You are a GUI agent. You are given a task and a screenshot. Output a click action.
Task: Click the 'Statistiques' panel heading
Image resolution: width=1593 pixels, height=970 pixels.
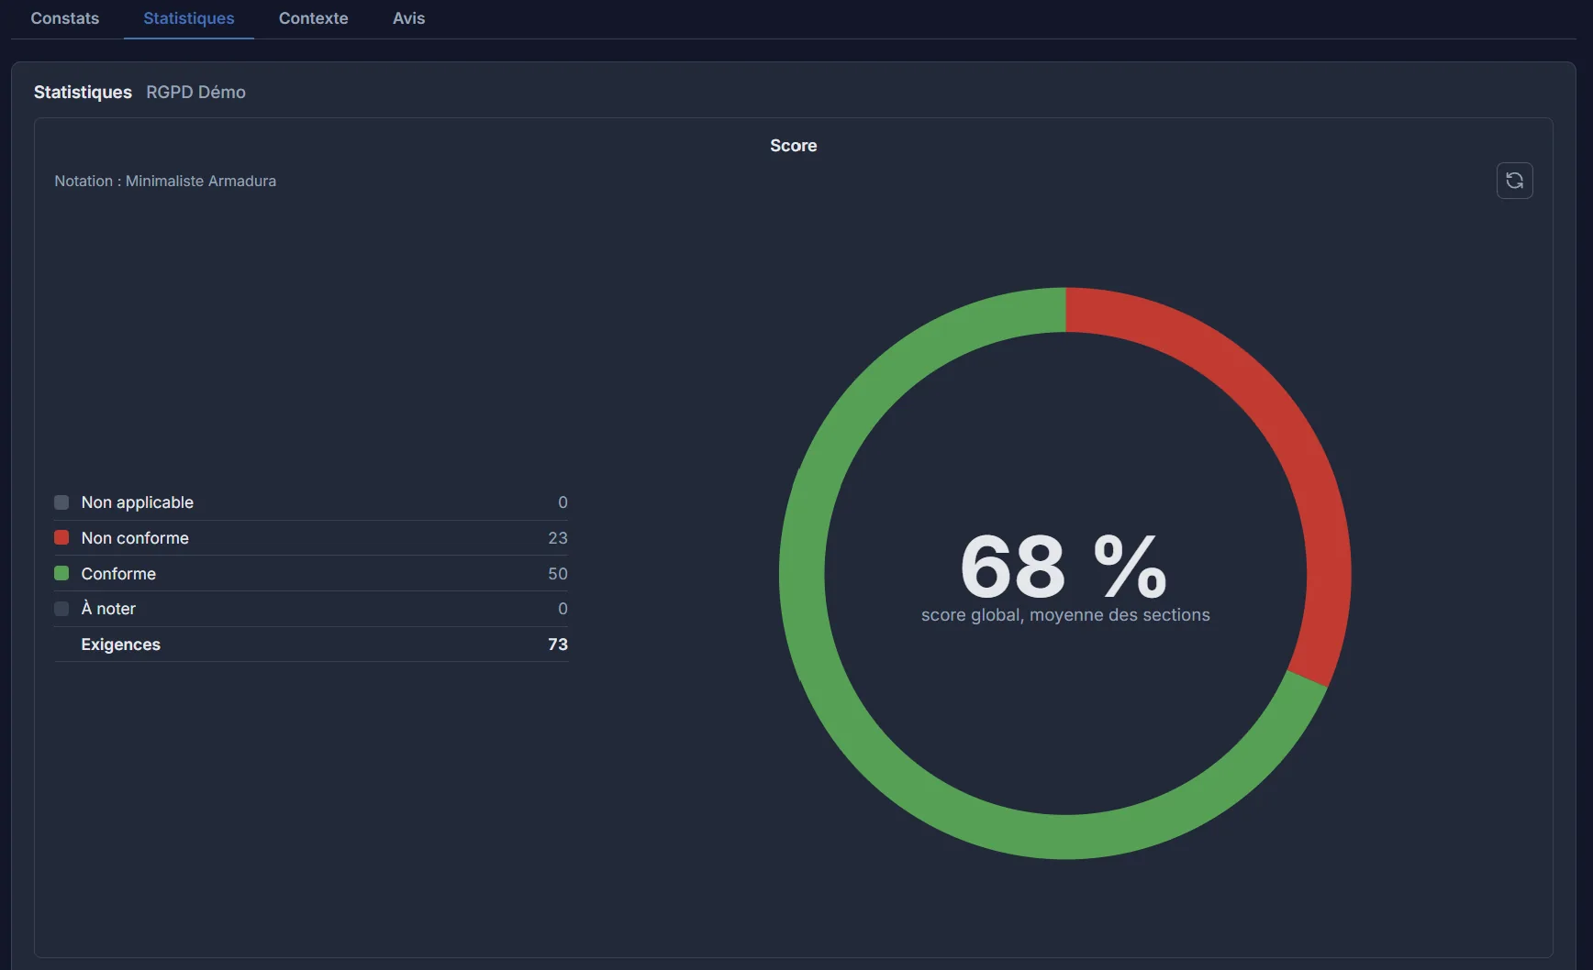coord(83,93)
